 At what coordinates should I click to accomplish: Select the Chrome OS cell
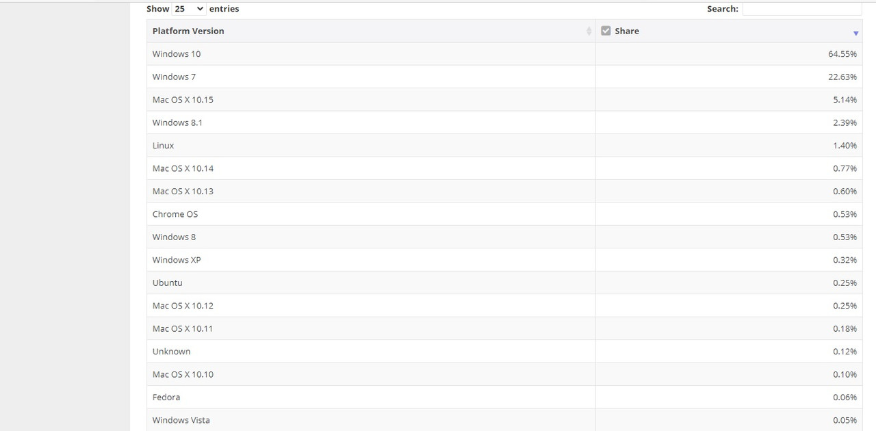pos(371,214)
